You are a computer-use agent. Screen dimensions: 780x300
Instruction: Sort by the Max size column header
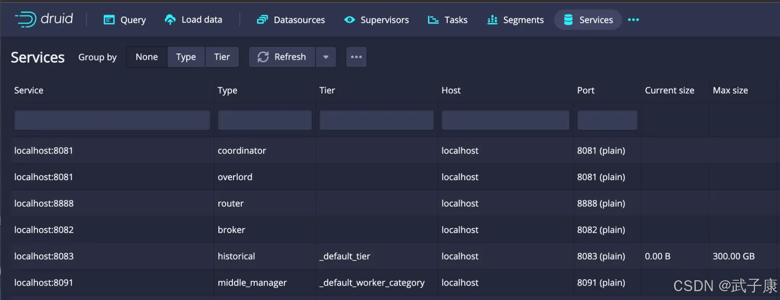click(x=730, y=90)
